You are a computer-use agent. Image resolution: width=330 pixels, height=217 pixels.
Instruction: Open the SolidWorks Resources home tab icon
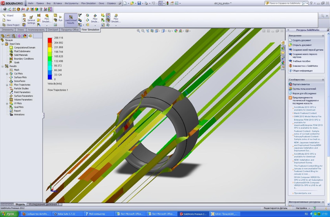[x=283, y=43]
